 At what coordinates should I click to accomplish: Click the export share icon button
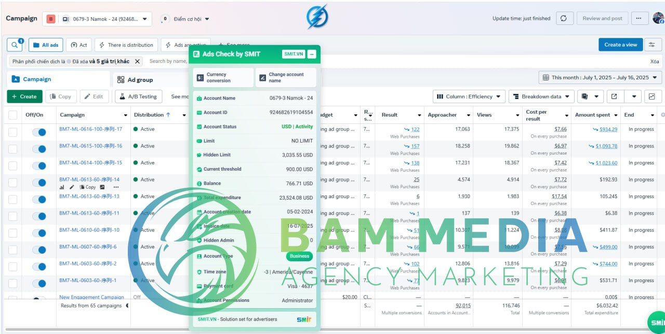coord(615,96)
